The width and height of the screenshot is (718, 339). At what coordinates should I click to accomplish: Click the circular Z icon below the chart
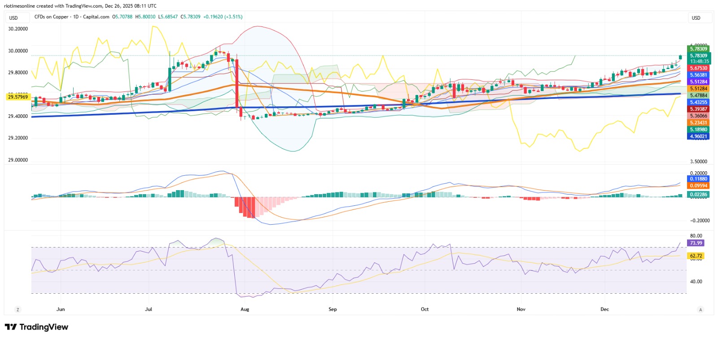point(18,309)
